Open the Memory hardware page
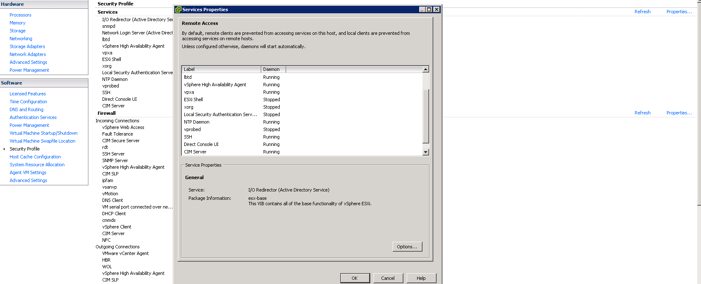The image size is (701, 284). click(x=17, y=23)
